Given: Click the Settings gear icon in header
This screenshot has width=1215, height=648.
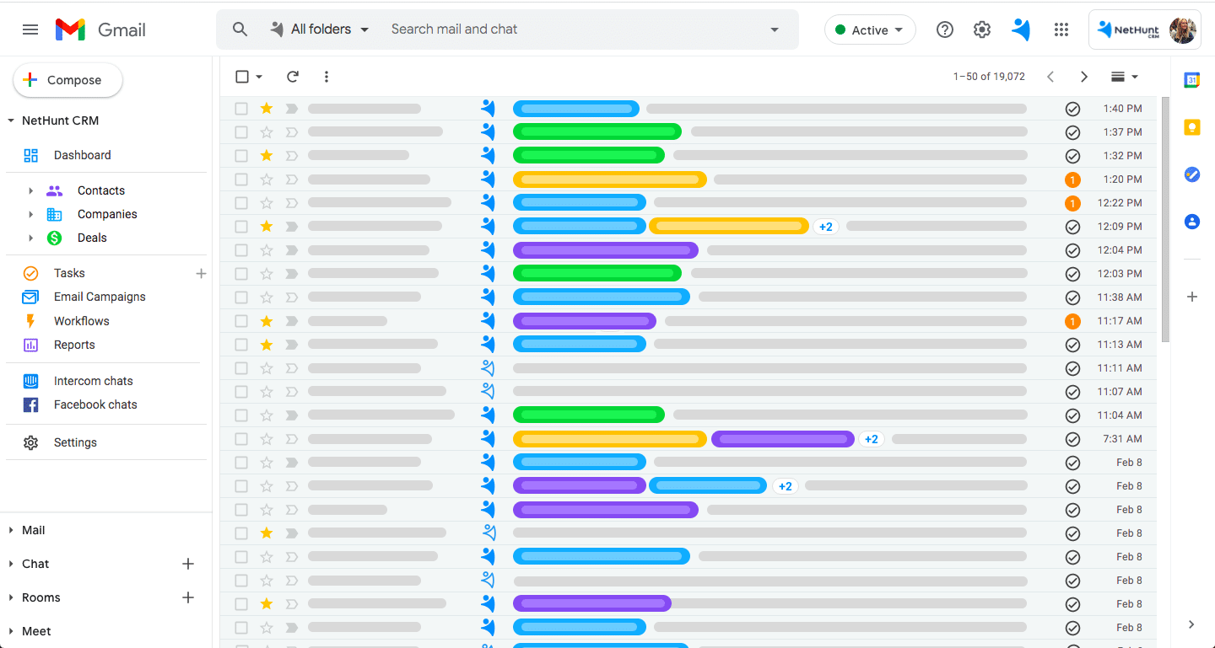Looking at the screenshot, I should coord(981,29).
